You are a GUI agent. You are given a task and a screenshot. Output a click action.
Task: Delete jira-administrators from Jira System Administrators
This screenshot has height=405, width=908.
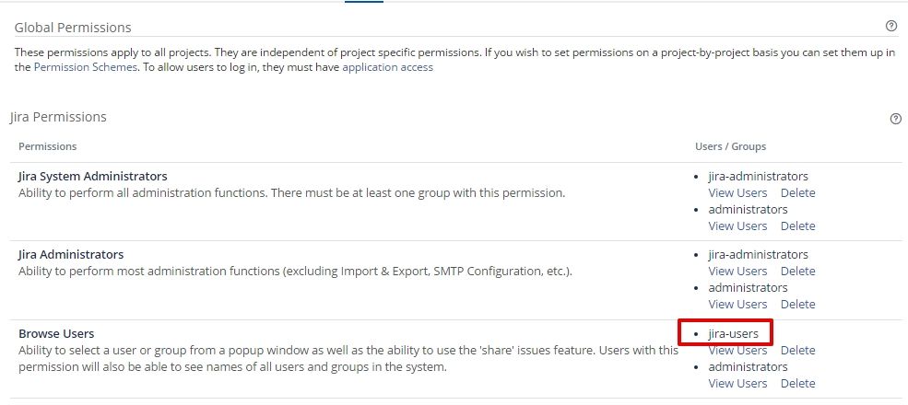(797, 192)
